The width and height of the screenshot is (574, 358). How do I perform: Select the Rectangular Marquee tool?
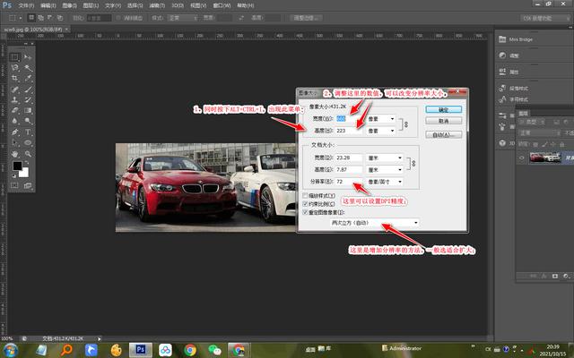click(14, 57)
